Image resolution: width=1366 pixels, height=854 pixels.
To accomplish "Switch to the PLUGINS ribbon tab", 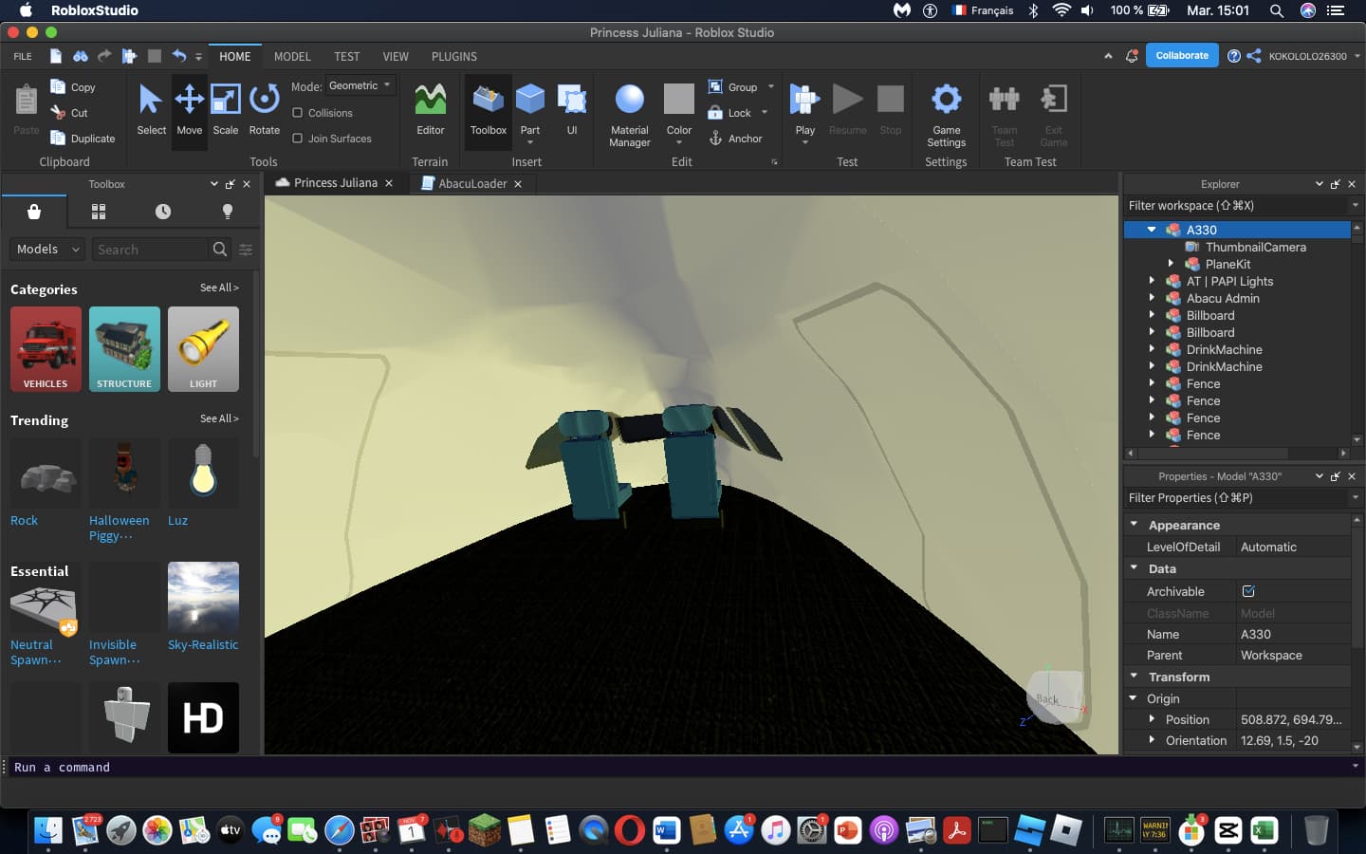I will pyautogui.click(x=453, y=57).
